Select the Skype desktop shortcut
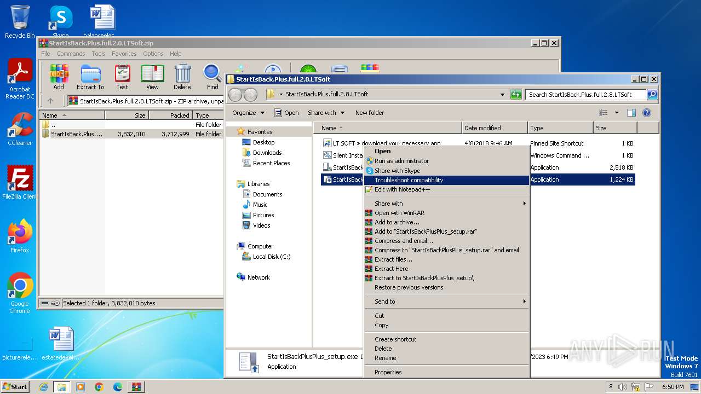701x394 pixels. click(60, 22)
